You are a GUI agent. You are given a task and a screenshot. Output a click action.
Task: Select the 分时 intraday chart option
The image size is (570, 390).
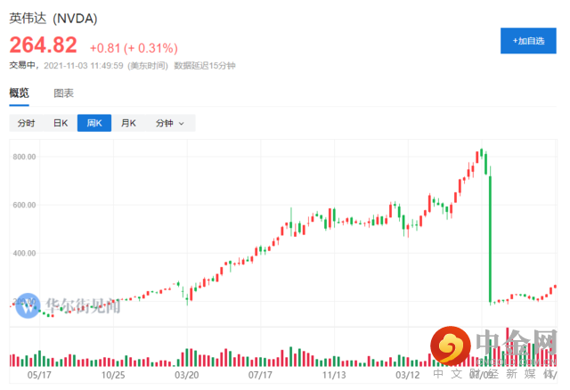(x=26, y=123)
